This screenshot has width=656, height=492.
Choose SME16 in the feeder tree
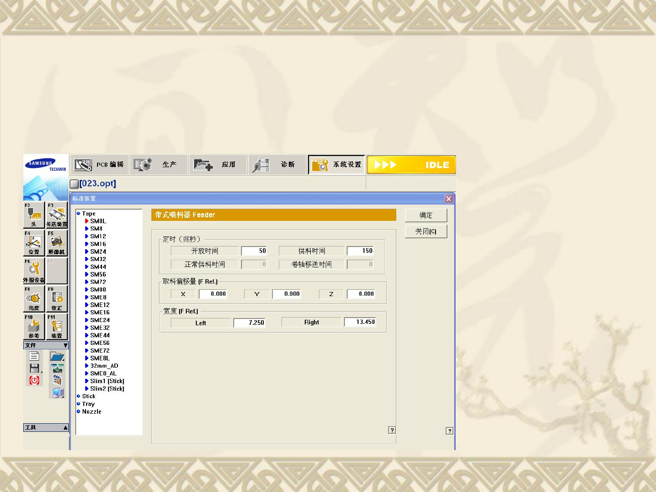[x=100, y=313]
